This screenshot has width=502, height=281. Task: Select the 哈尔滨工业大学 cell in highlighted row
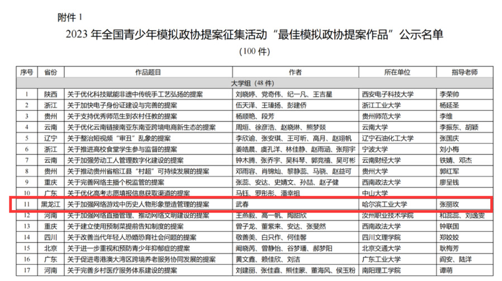coord(385,205)
